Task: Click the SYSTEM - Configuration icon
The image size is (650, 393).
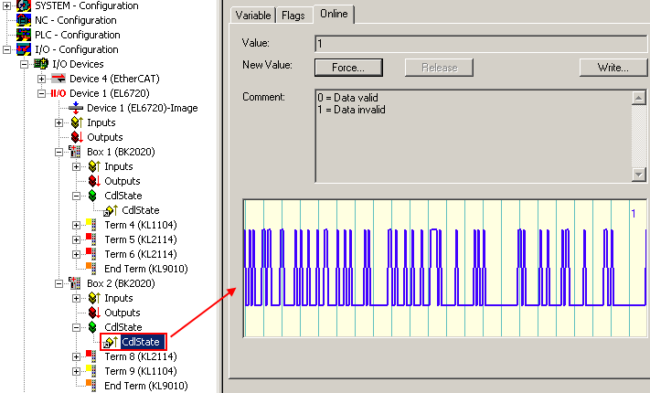Action: [x=24, y=5]
